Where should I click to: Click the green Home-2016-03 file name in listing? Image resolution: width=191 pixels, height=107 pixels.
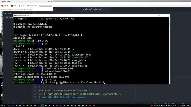pyautogui.click(x=79, y=57)
